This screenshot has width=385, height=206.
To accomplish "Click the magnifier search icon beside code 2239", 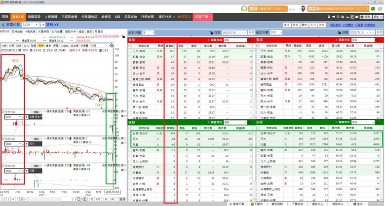I will click(x=40, y=25).
